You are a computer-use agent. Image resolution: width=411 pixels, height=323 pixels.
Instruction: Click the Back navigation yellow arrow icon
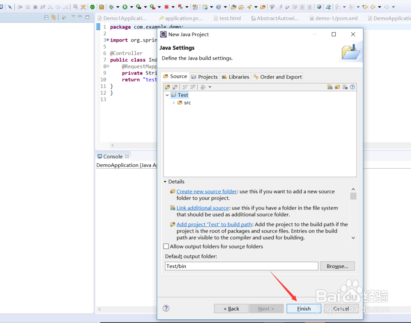[x=373, y=7]
